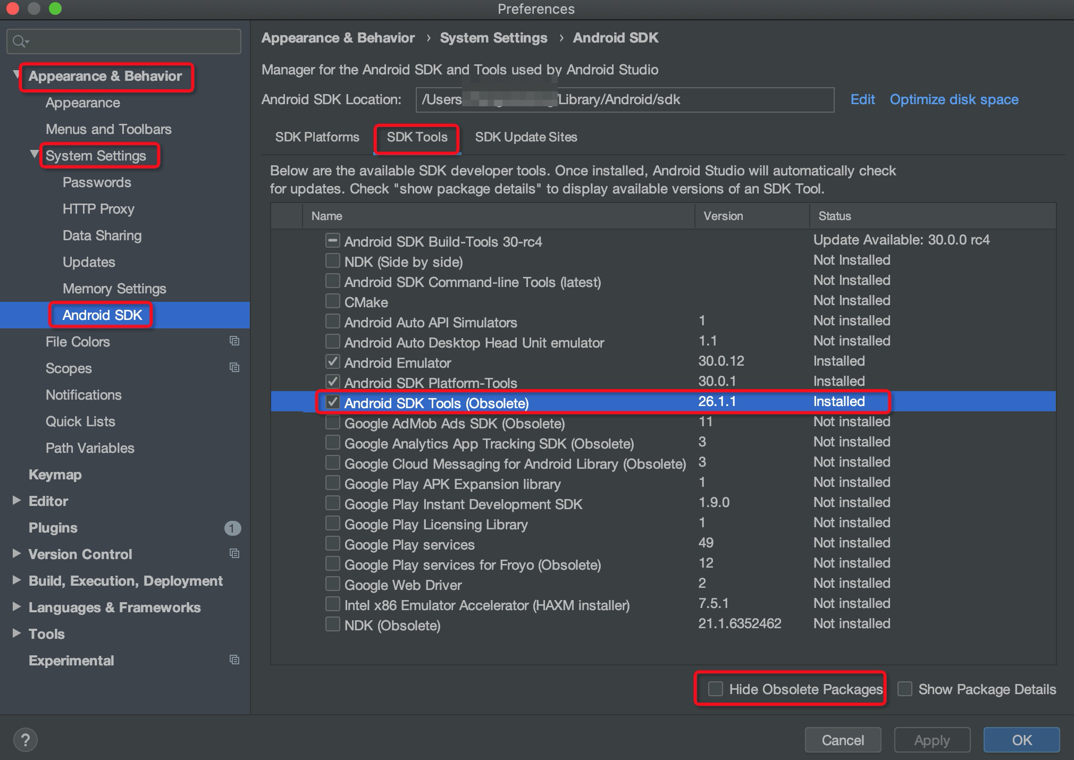This screenshot has height=760, width=1074.
Task: Collapse the System Settings tree node
Action: (35, 155)
